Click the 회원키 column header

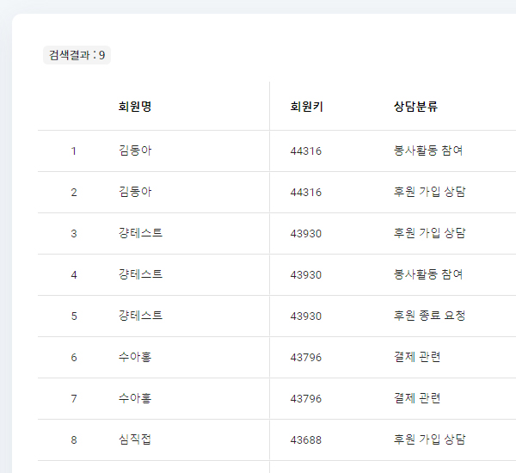point(307,107)
